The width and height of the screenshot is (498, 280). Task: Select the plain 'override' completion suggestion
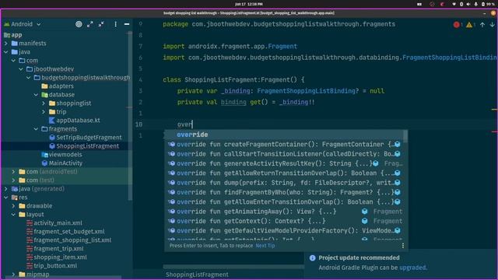pyautogui.click(x=283, y=135)
